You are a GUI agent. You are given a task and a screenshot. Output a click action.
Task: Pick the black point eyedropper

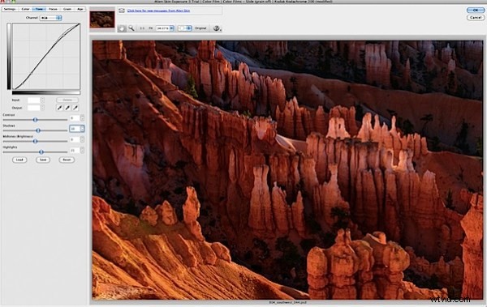click(59, 108)
